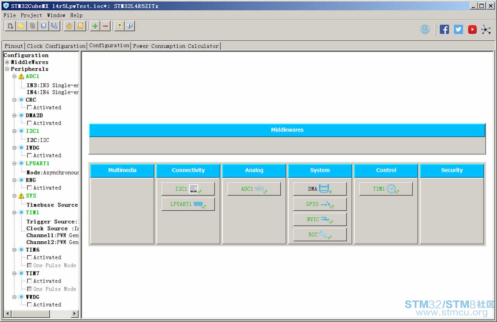Collapse the I2C1 node with its minus box

(x=15, y=131)
